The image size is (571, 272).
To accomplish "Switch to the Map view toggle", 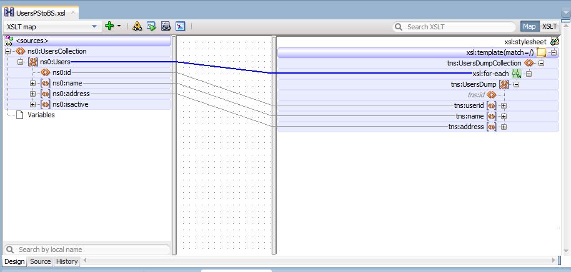I will point(529,27).
